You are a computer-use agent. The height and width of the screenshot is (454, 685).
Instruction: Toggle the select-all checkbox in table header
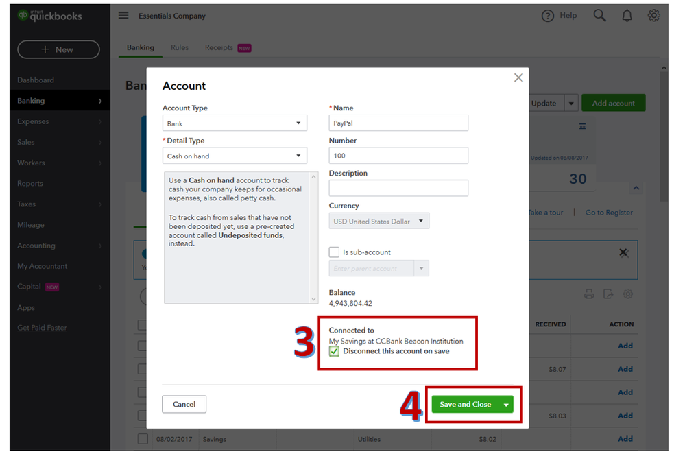click(x=142, y=324)
